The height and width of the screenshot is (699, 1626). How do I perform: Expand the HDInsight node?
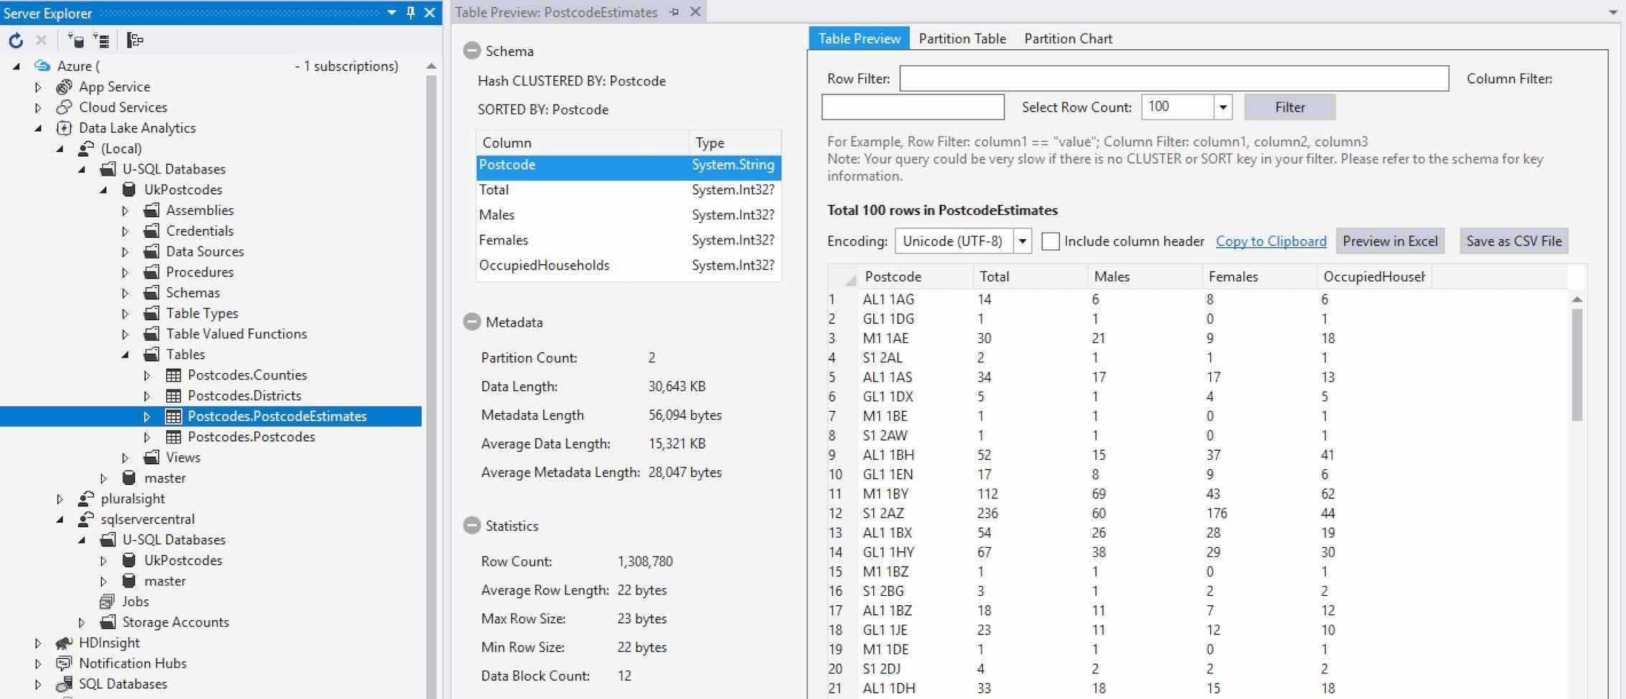38,643
